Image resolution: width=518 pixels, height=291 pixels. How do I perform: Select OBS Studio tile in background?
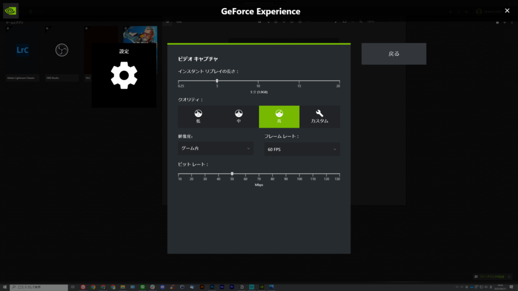(62, 55)
